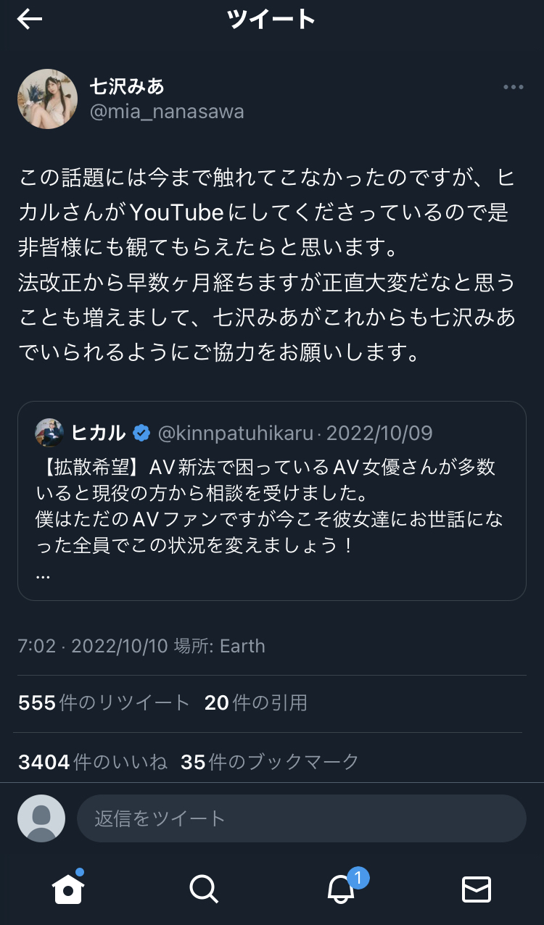Open the tweet's three-dot more menu
Screen dimensions: 544x925
point(513,88)
